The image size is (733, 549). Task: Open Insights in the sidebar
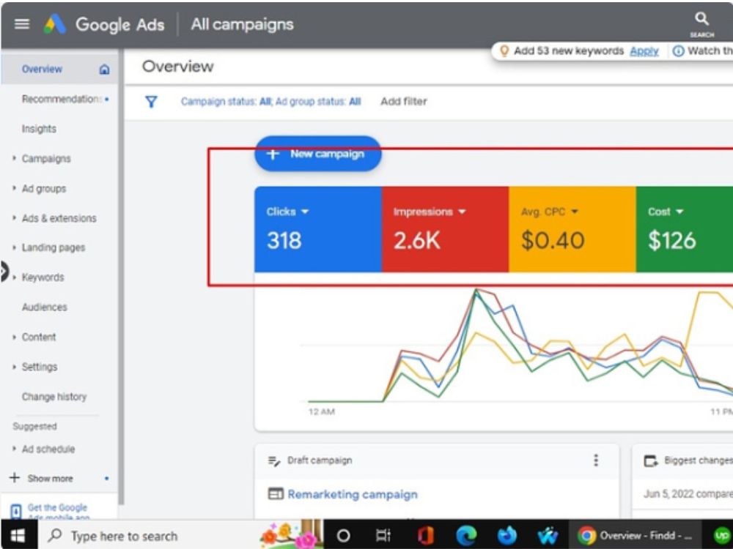pos(39,129)
